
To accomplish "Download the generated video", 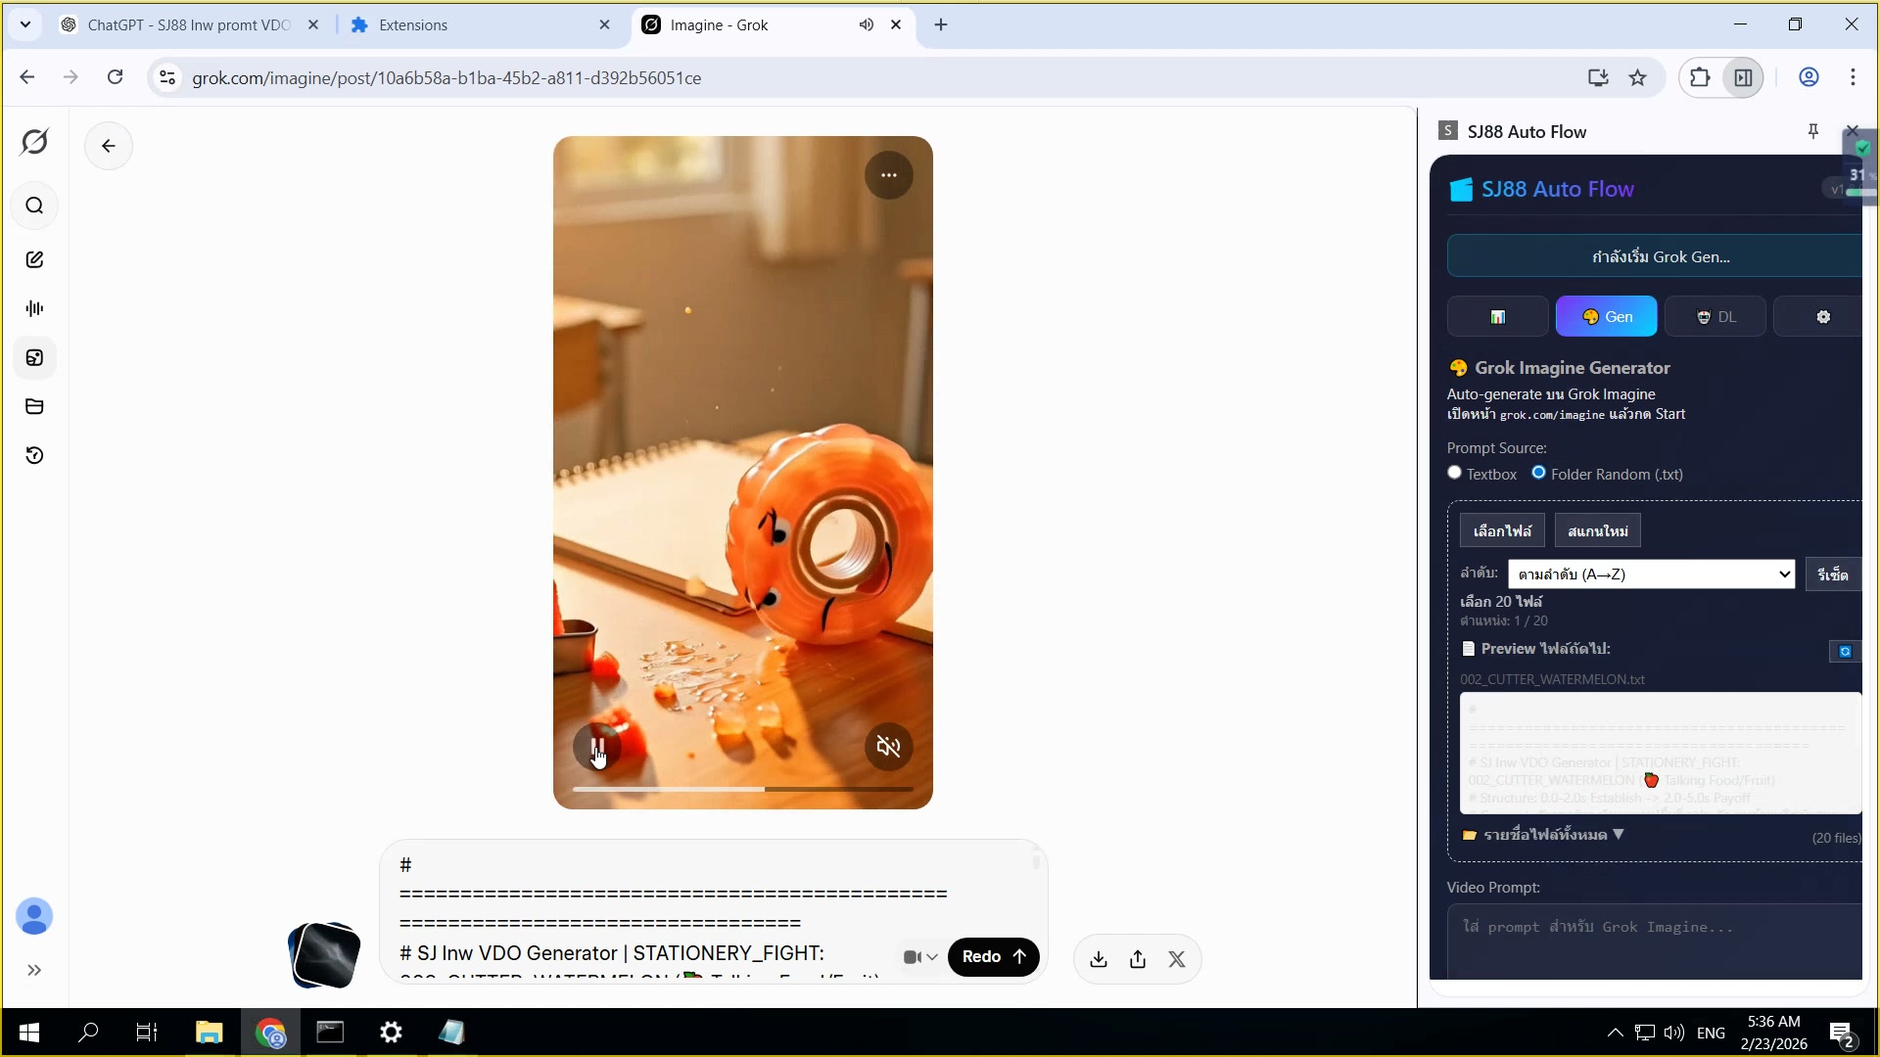I will point(1098,959).
